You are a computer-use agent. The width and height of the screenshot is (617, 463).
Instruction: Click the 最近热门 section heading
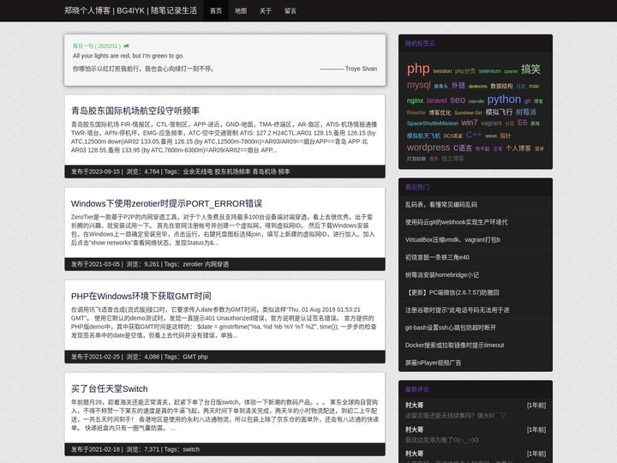417,187
